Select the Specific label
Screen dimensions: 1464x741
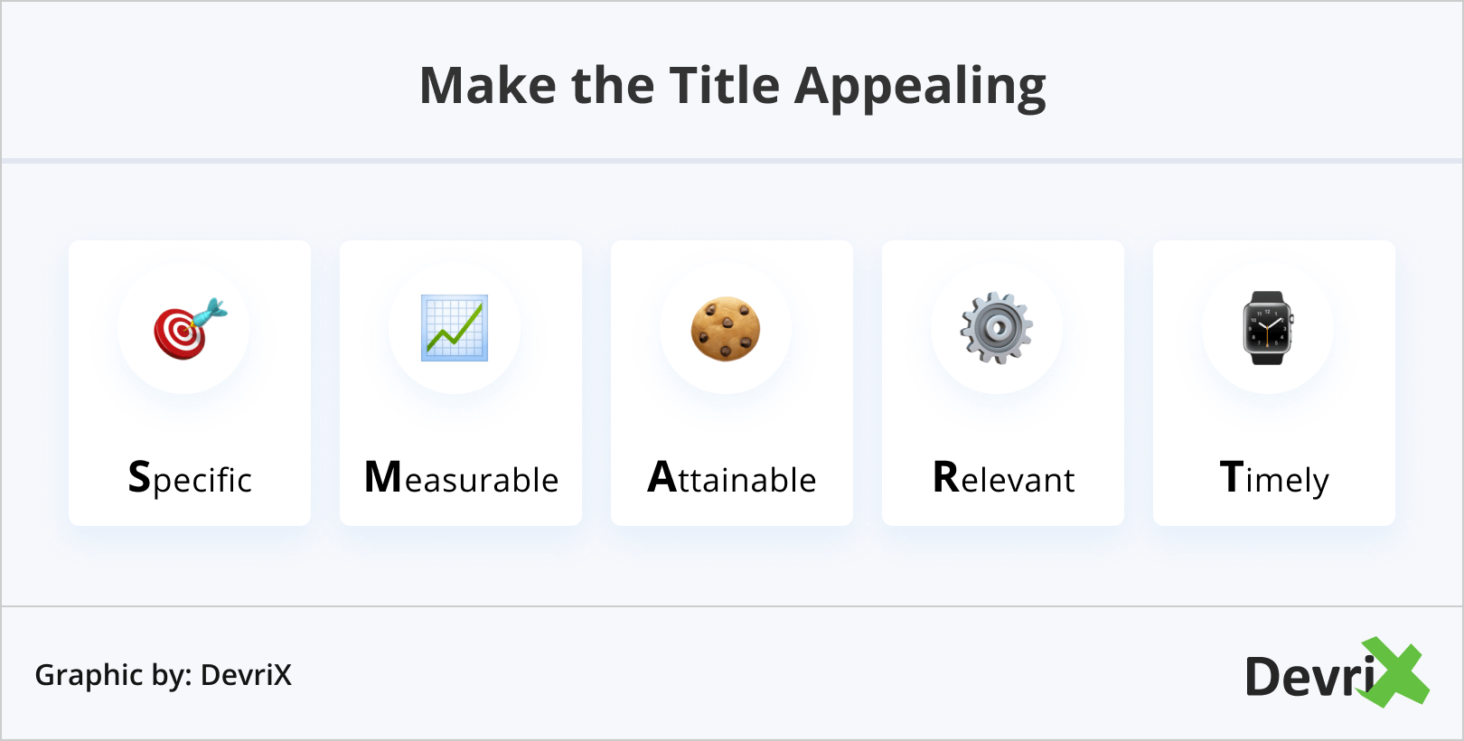tap(190, 479)
